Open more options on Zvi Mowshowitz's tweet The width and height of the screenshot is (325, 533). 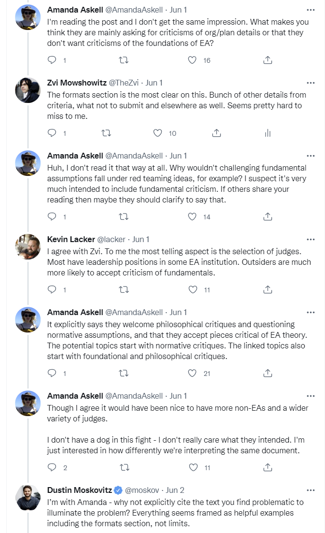tap(311, 83)
